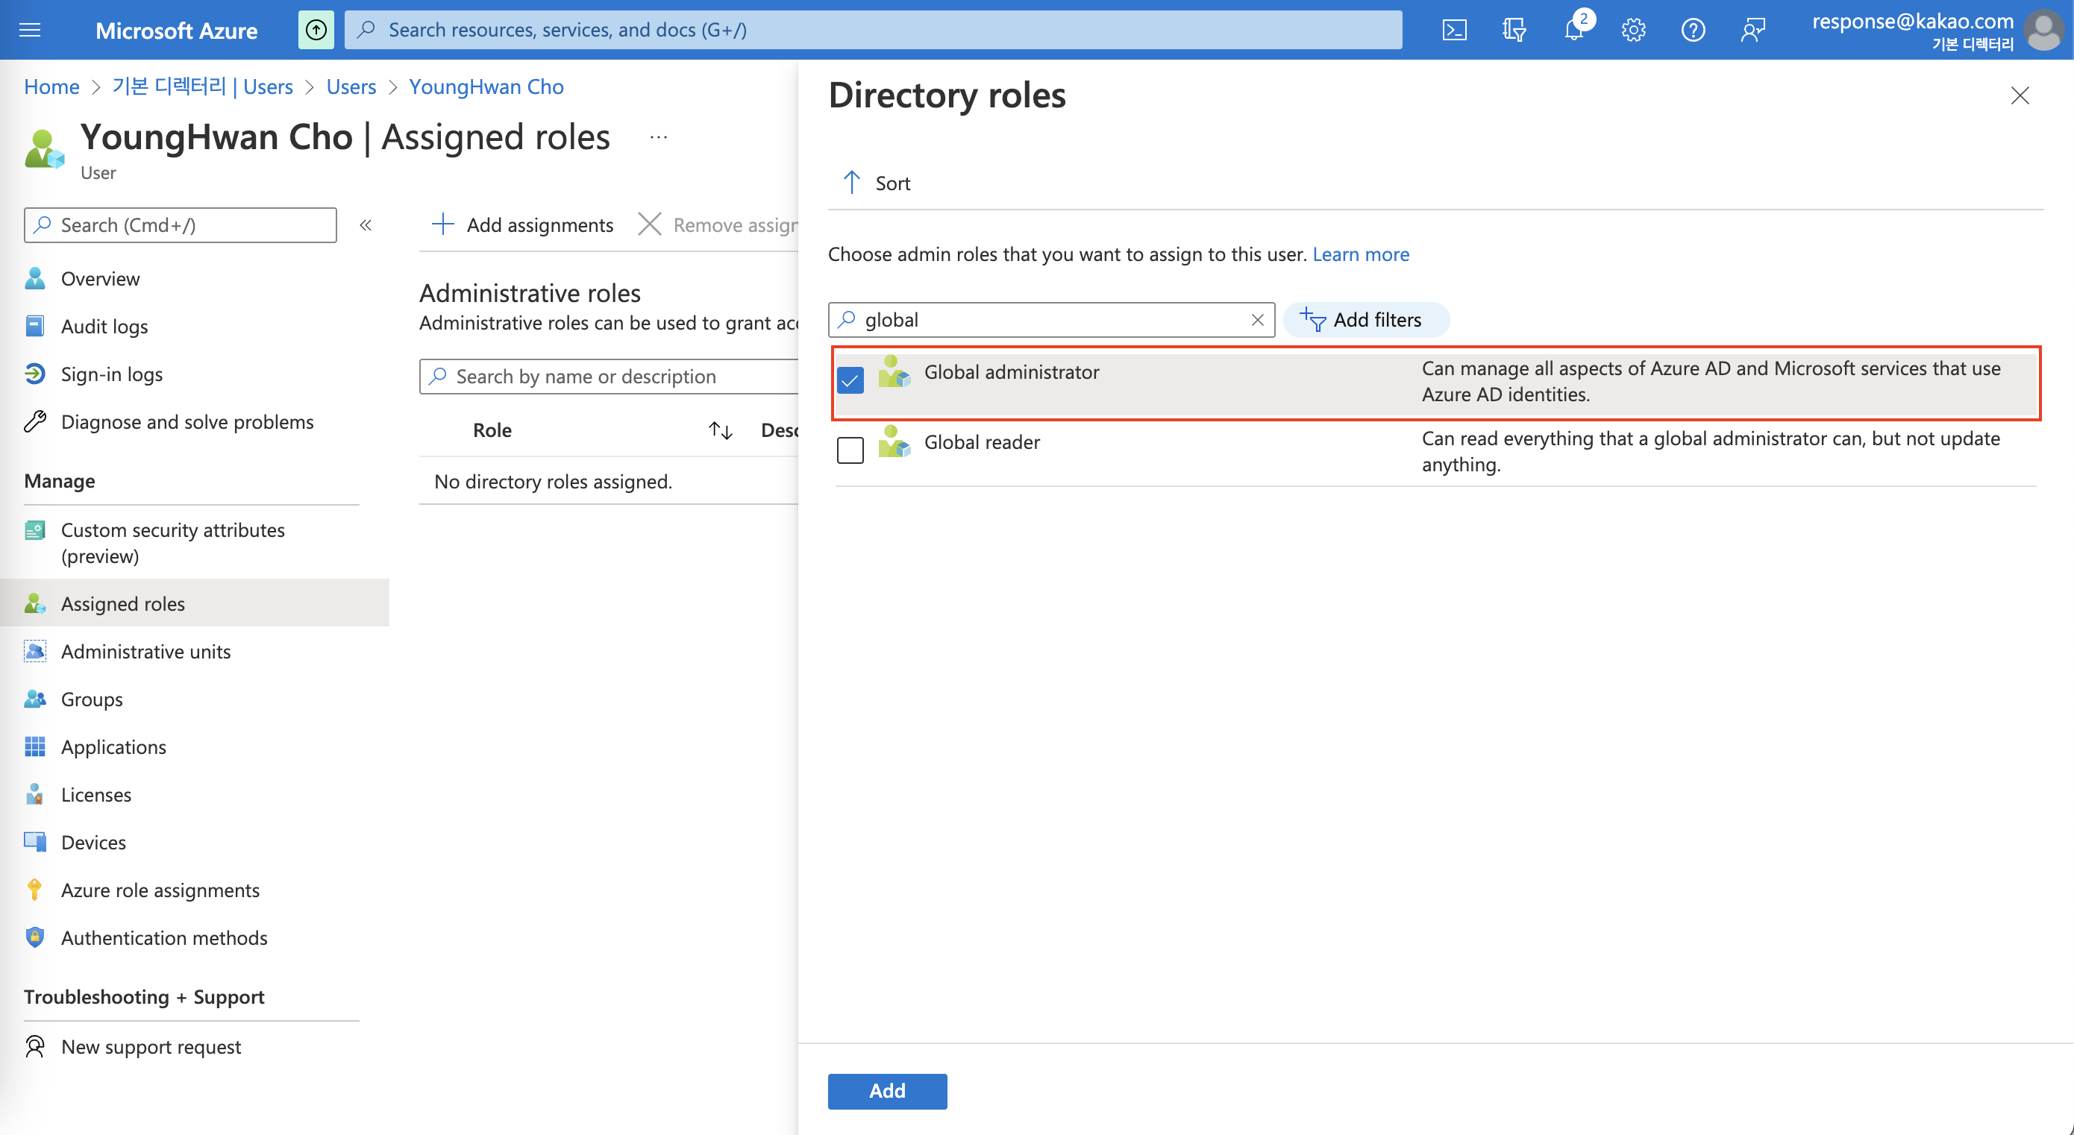Click the Role column header
This screenshot has height=1135, width=2074.
(492, 430)
